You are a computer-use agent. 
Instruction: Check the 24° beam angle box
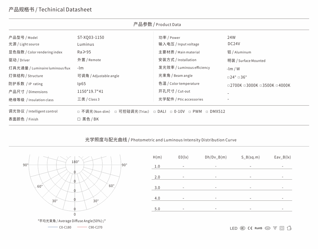(228, 77)
